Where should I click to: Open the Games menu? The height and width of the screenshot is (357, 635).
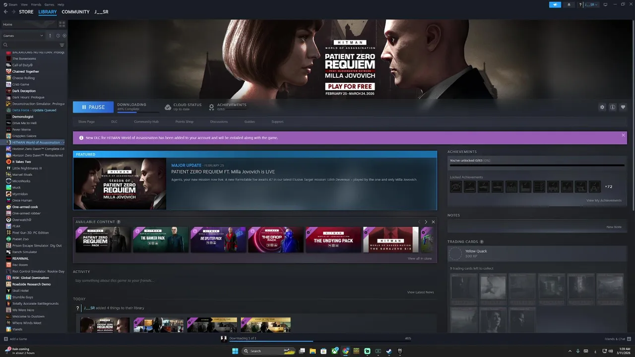[x=49, y=4]
